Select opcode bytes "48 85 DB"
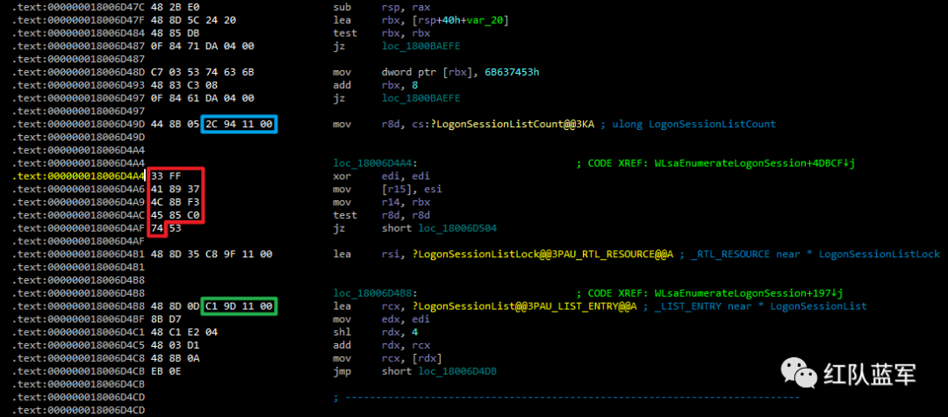948x417 pixels. click(176, 33)
